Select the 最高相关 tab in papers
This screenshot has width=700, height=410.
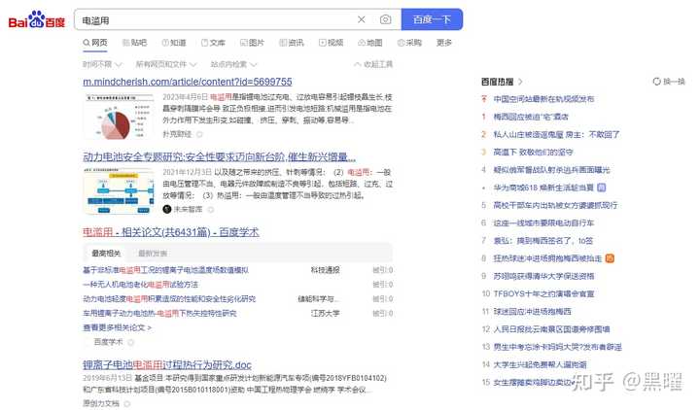106,253
